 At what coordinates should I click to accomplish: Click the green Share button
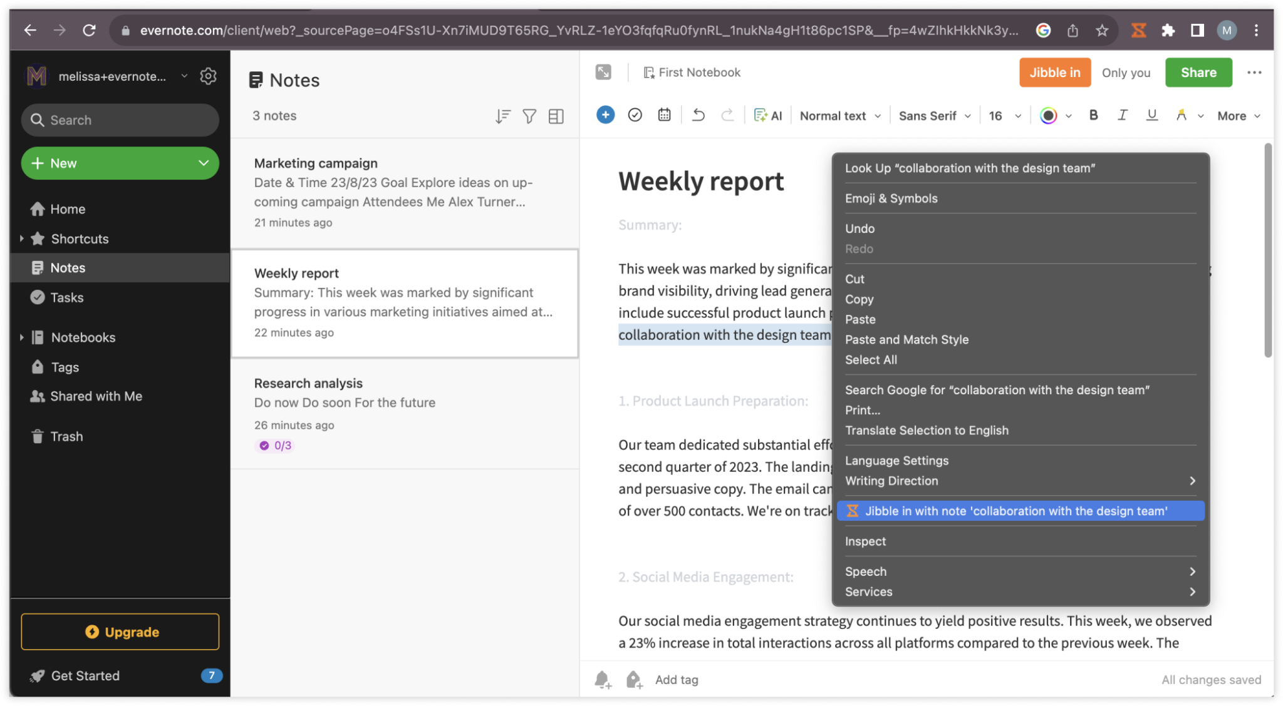coord(1198,72)
